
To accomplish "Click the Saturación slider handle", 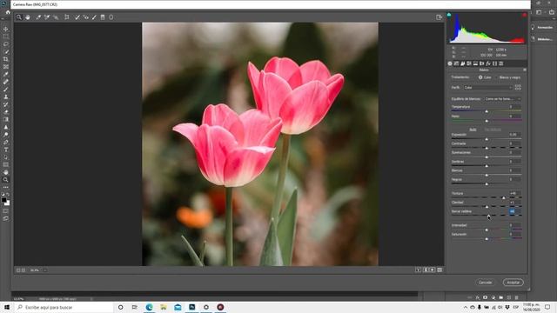I will pyautogui.click(x=487, y=239).
